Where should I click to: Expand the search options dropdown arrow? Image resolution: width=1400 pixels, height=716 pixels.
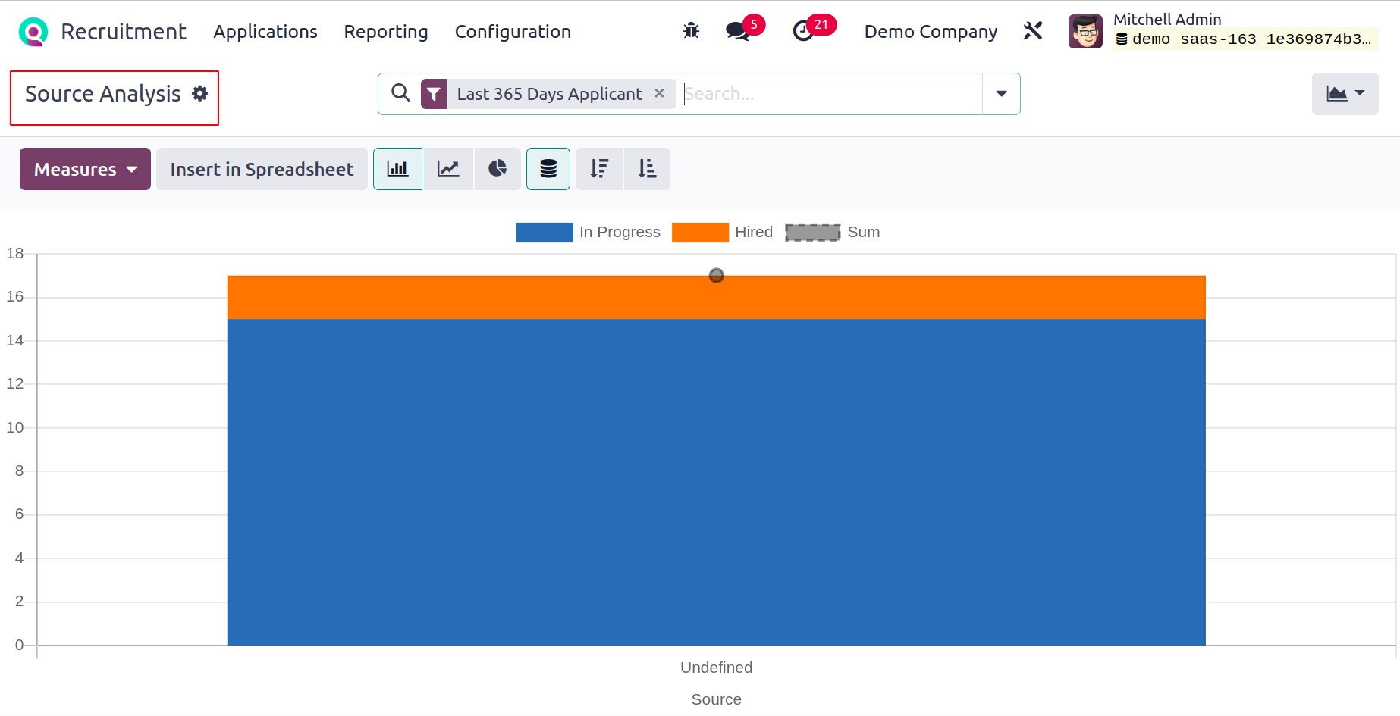[1001, 94]
